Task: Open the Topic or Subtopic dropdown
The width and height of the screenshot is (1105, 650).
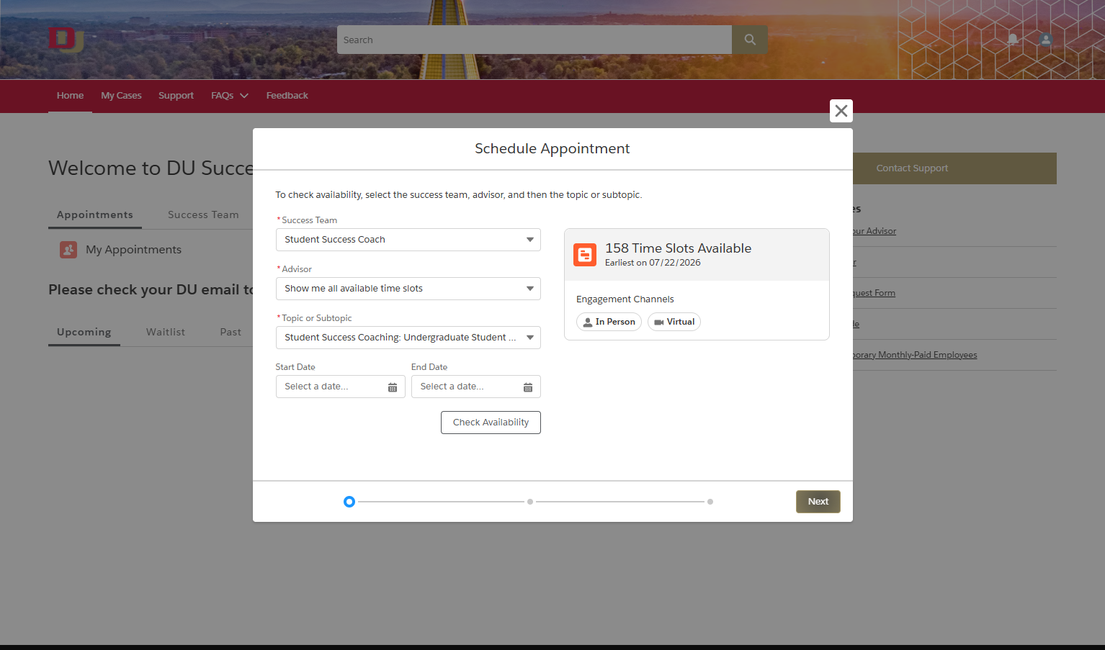Action: pos(408,338)
